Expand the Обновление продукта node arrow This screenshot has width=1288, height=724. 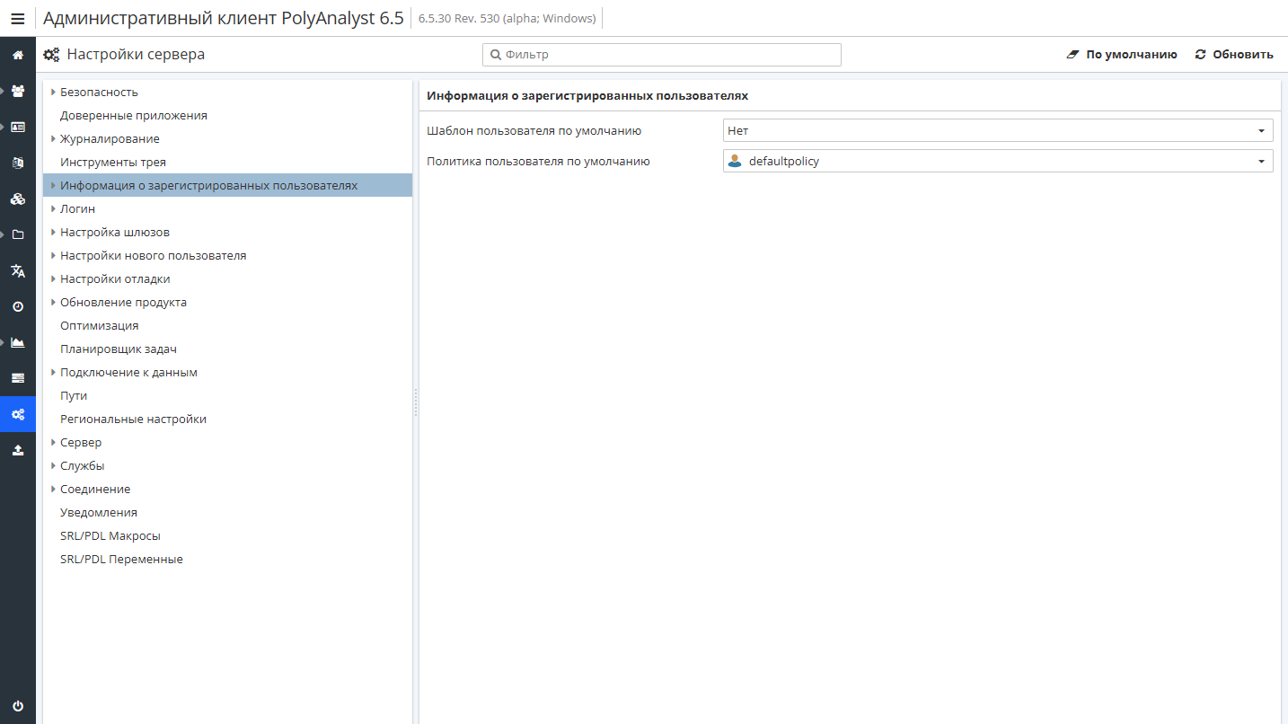54,302
